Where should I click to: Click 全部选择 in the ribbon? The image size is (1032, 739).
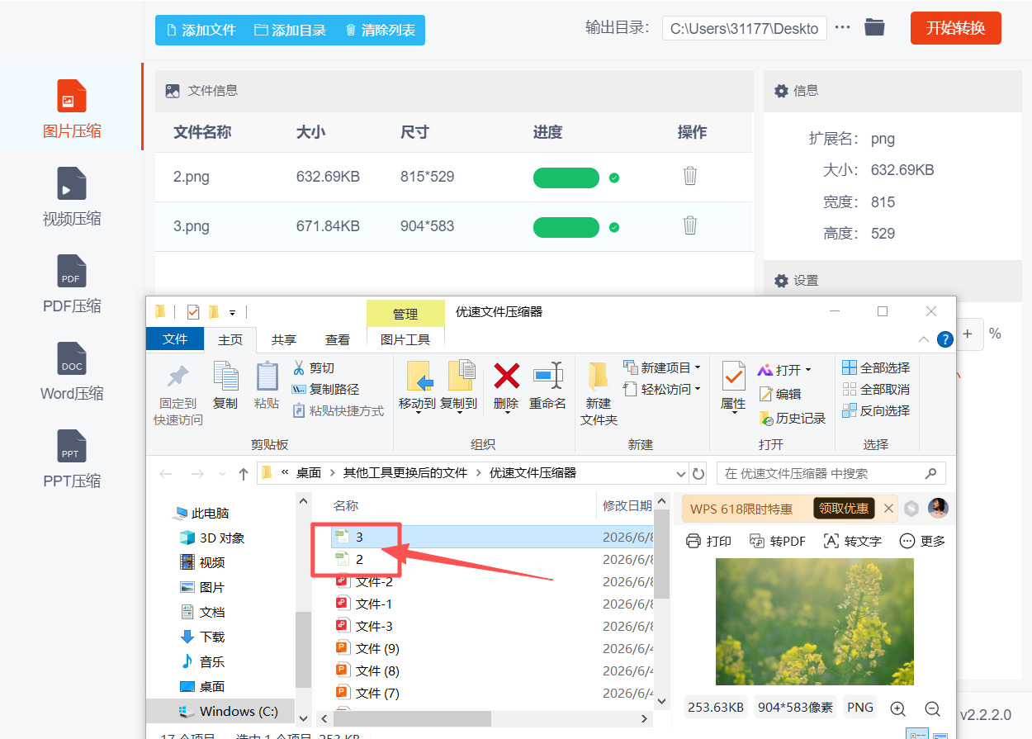876,367
